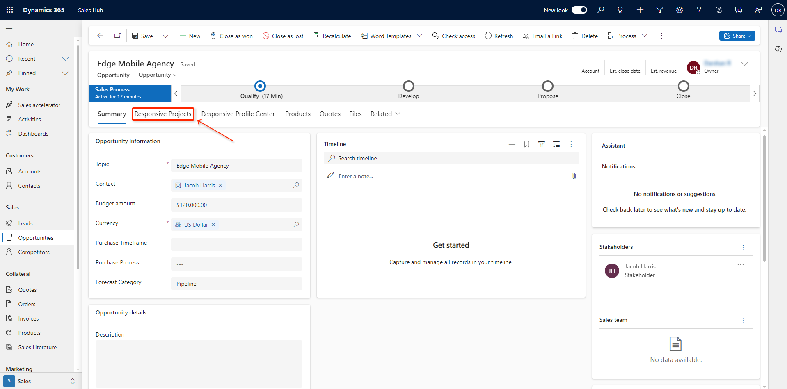
Task: Click the help question mark icon
Action: [x=699, y=10]
